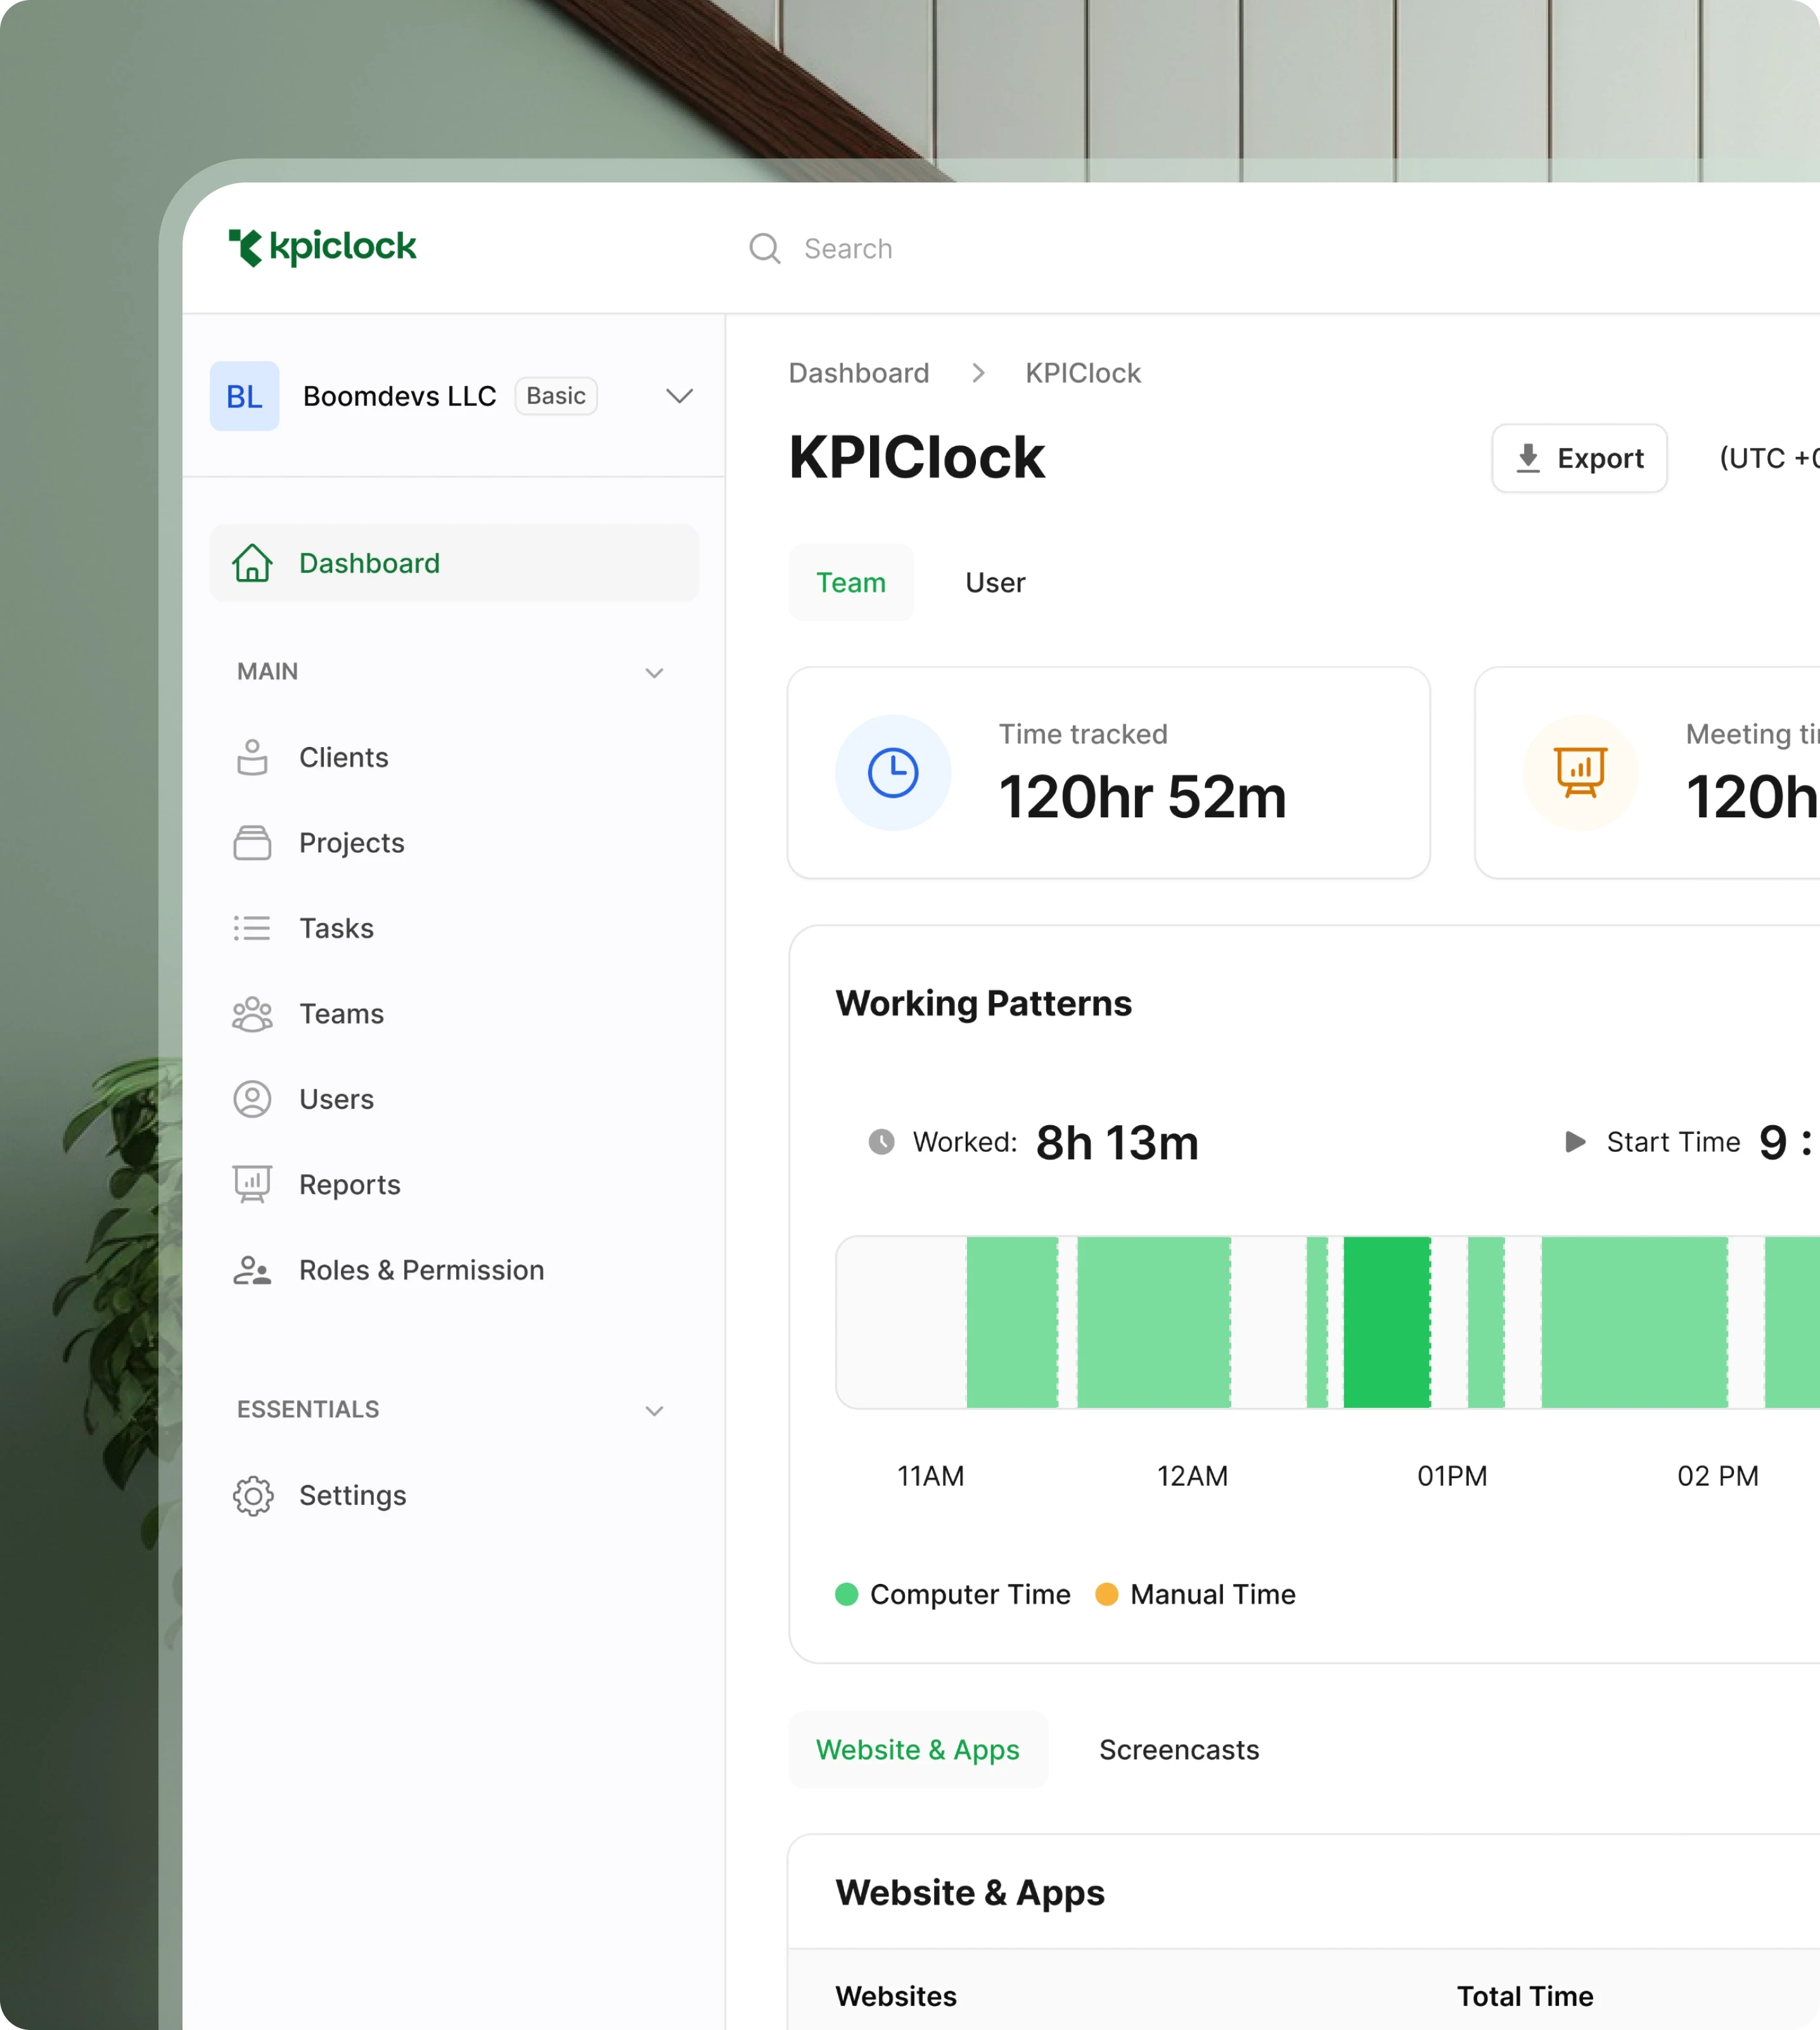Screen dimensions: 1820x2030
Task: Click the Users profile icon
Action: (252, 1099)
